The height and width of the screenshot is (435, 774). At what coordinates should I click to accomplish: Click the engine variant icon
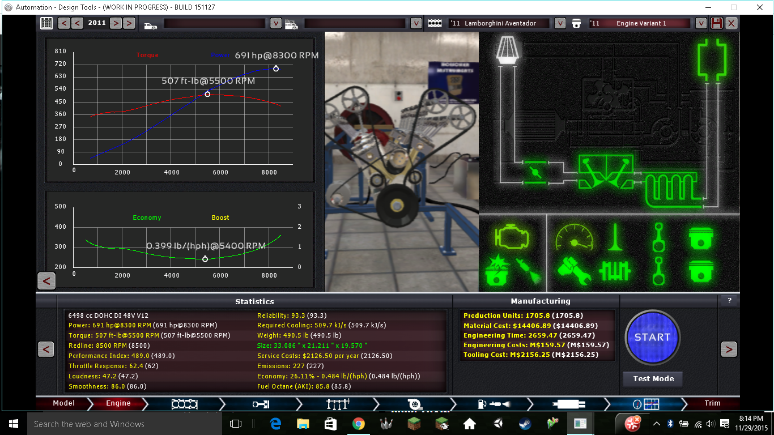(577, 23)
